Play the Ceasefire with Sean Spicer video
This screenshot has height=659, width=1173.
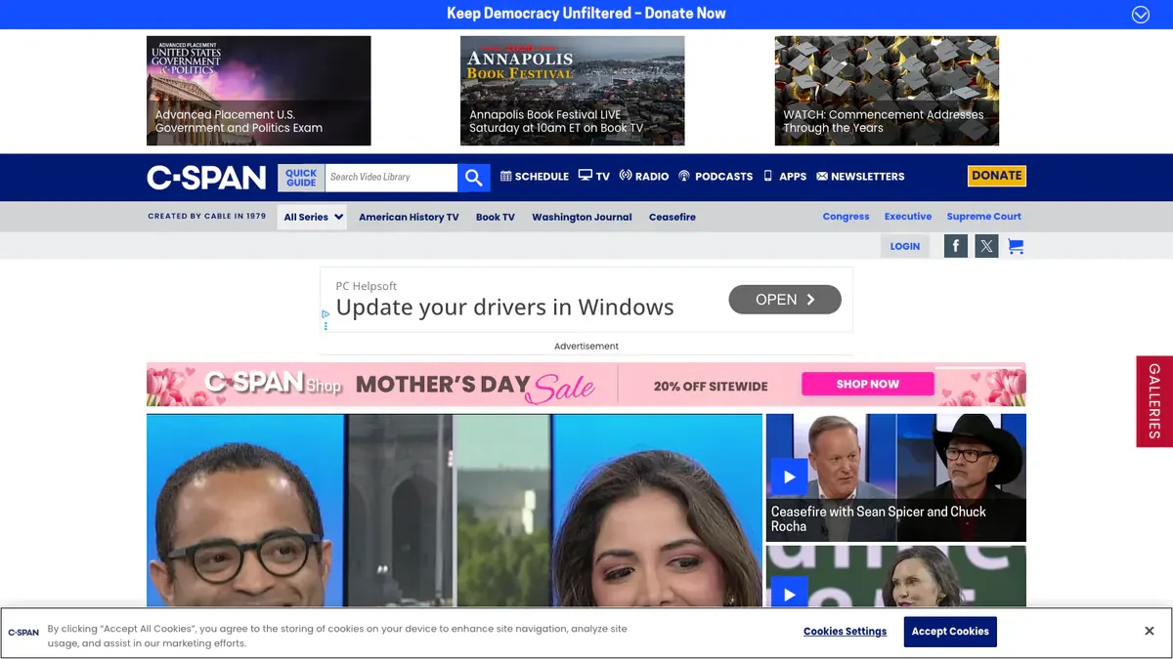(x=789, y=477)
